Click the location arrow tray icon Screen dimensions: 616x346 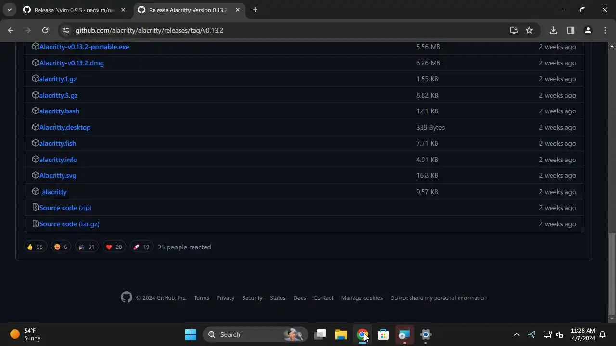click(x=532, y=334)
